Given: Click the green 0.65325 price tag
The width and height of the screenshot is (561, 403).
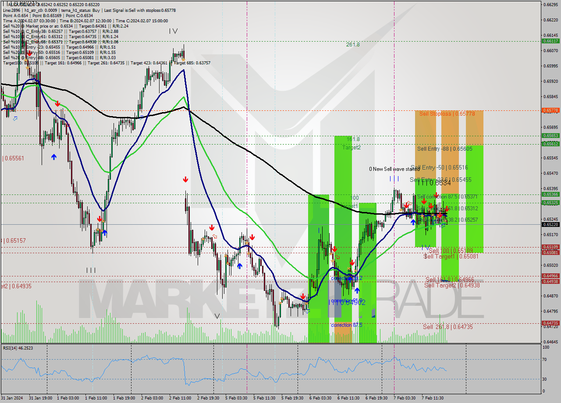Looking at the screenshot, I should tap(550, 203).
